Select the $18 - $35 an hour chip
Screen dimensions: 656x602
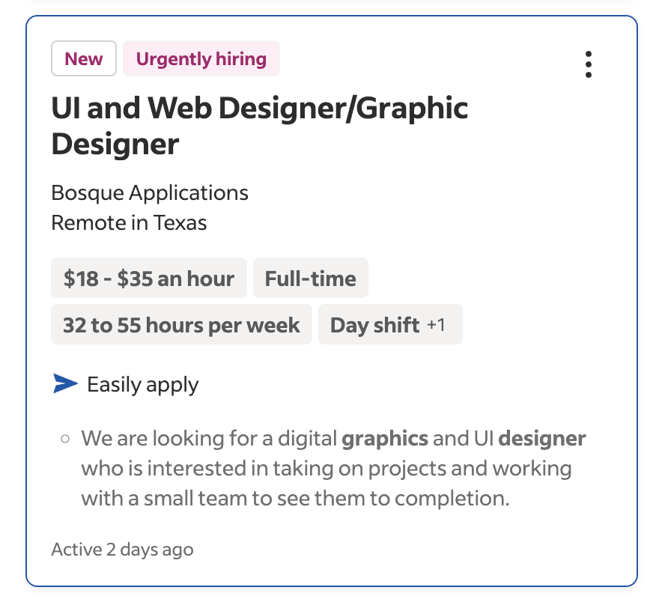point(149,279)
